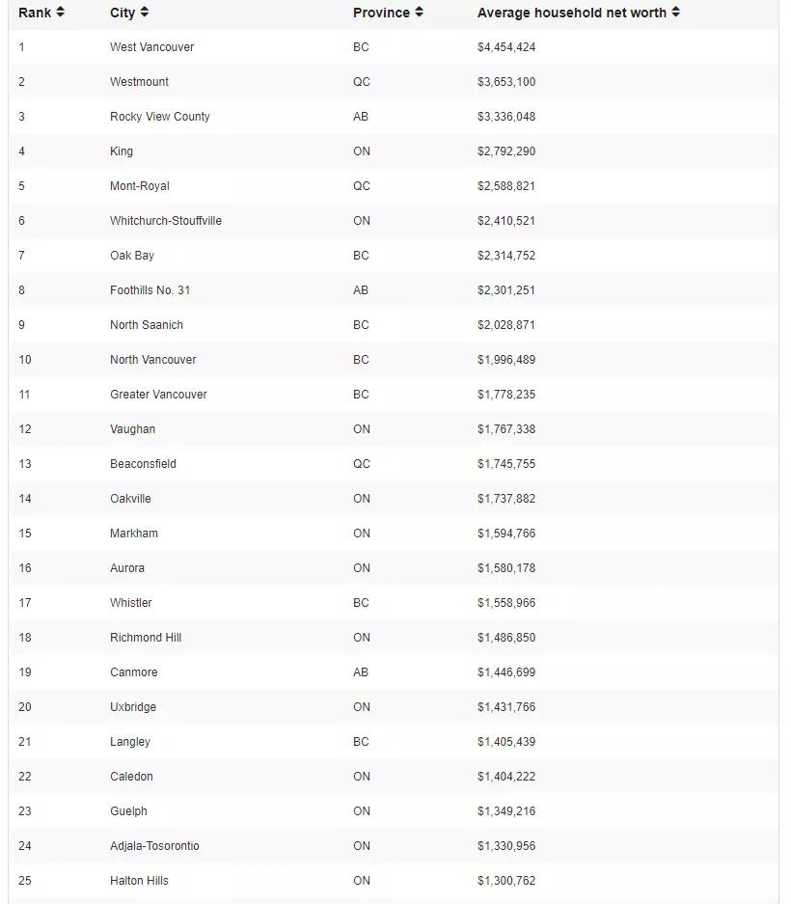Click Beaconsfield in the city column
The height and width of the screenshot is (904, 791).
(x=143, y=464)
